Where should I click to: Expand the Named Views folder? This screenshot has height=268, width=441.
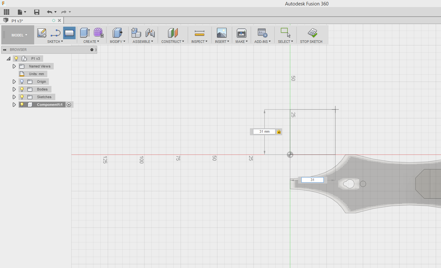14,66
